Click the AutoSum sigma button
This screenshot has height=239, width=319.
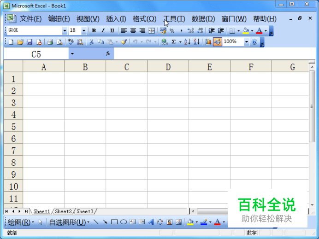point(173,42)
